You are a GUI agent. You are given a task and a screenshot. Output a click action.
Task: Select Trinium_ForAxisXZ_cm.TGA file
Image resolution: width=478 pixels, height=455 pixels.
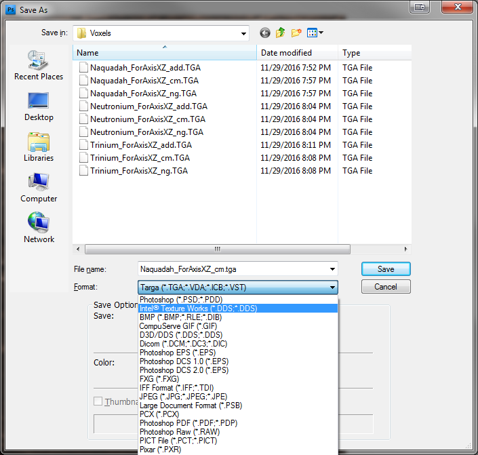click(x=140, y=158)
